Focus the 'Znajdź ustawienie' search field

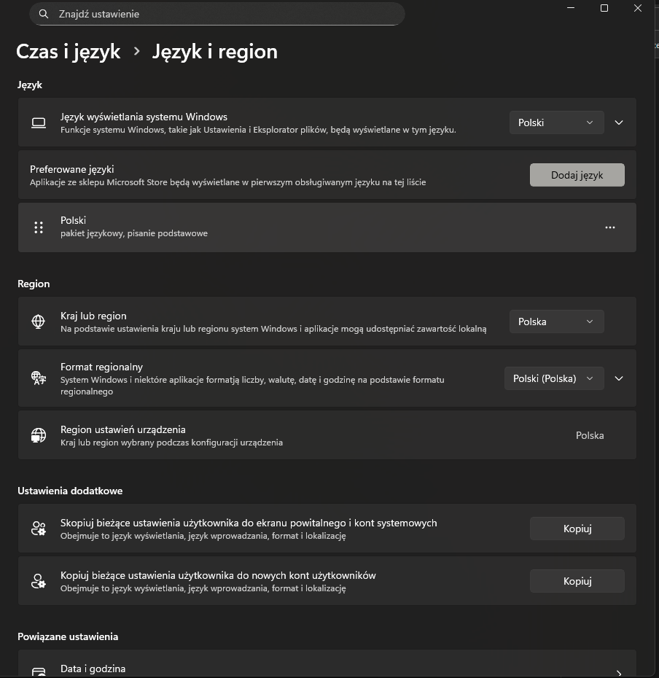click(217, 14)
